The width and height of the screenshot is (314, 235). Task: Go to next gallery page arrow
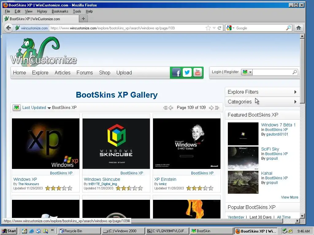211,108
